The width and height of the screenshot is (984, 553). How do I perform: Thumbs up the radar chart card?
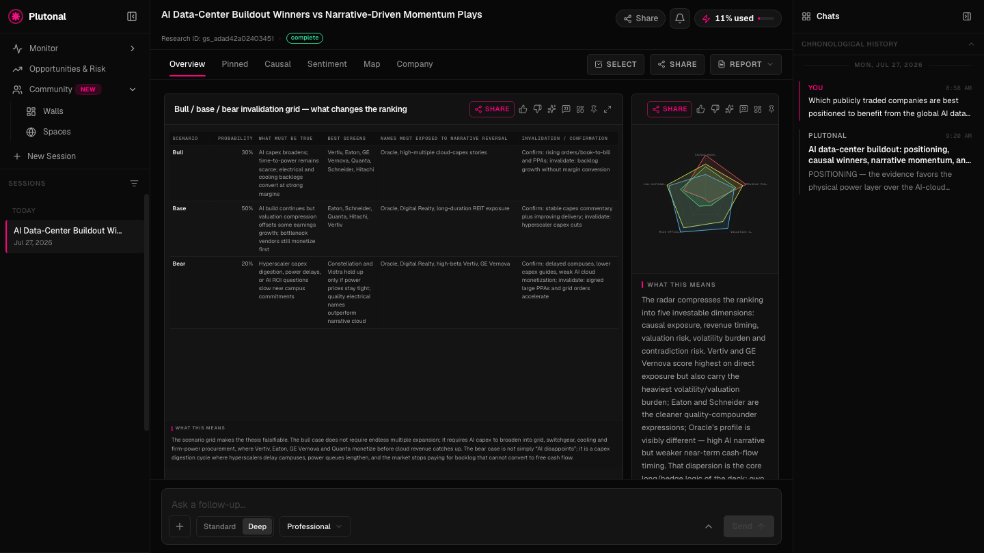click(701, 109)
